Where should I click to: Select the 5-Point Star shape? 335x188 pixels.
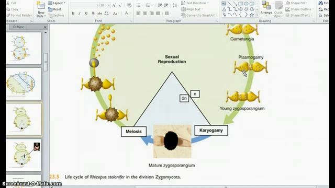(252, 15)
